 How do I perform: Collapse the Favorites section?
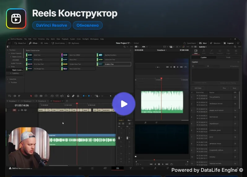(x=8, y=79)
